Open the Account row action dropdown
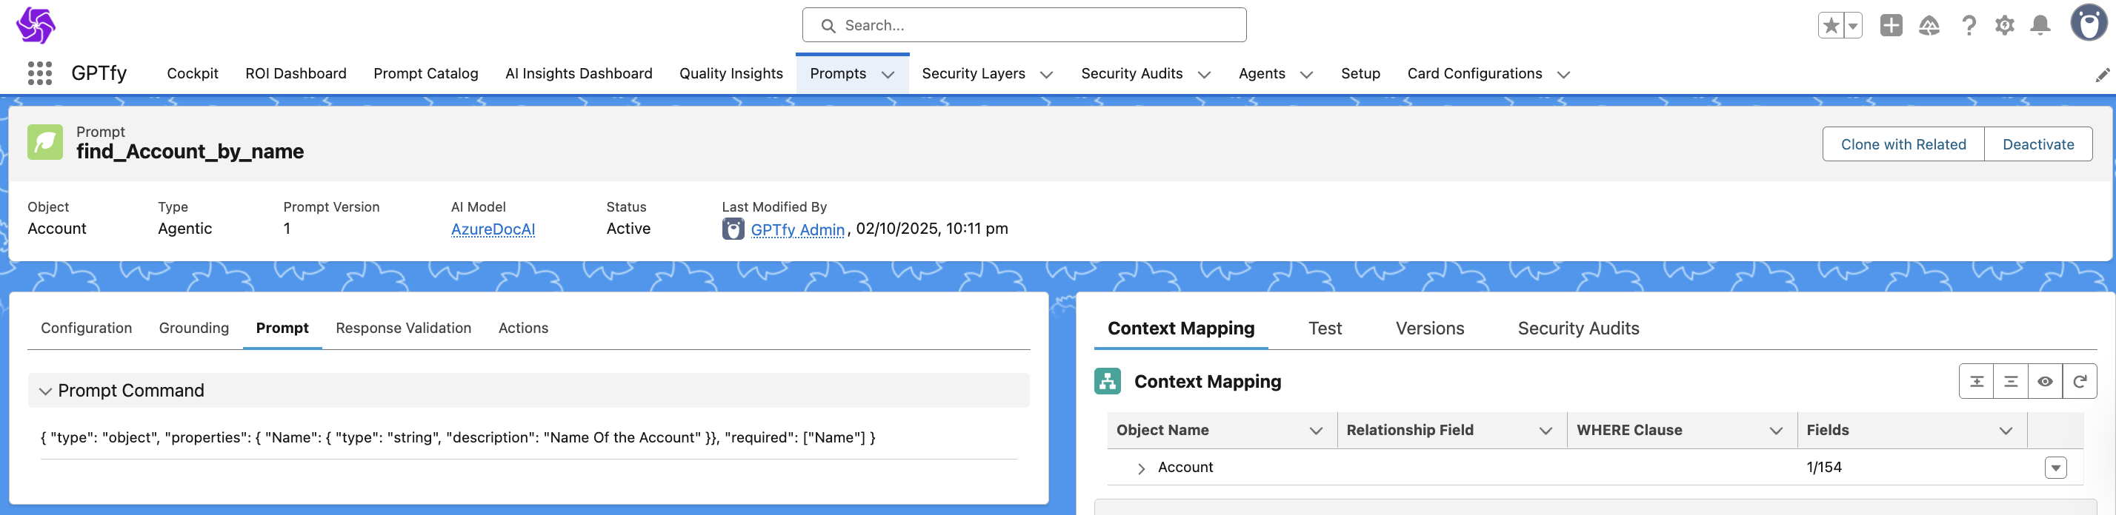The width and height of the screenshot is (2116, 515). point(2055,468)
